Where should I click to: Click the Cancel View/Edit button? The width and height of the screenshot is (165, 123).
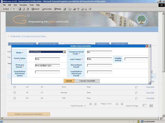87,81
